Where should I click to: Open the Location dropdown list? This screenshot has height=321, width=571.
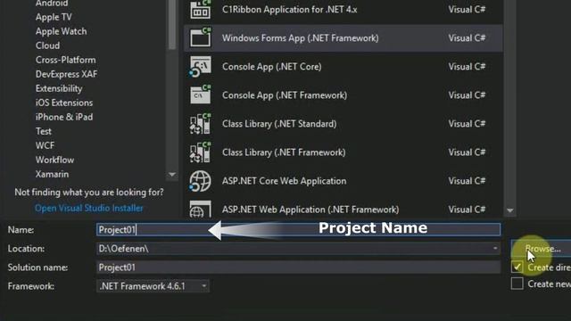tap(495, 249)
